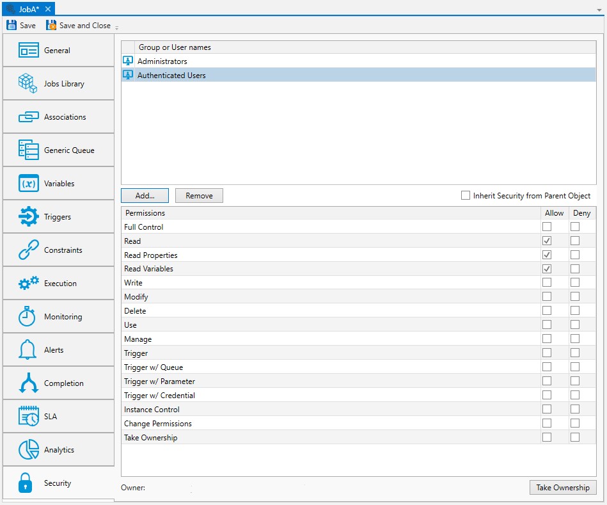Click the Remove button

(199, 195)
